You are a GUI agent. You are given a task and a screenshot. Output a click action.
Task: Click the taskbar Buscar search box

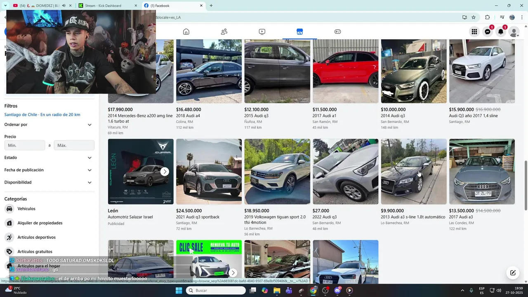[216, 290]
